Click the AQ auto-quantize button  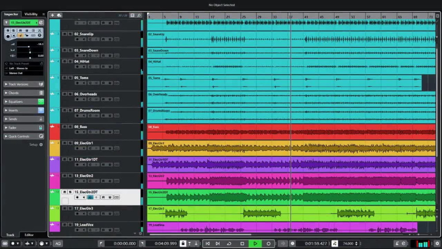pos(58,243)
